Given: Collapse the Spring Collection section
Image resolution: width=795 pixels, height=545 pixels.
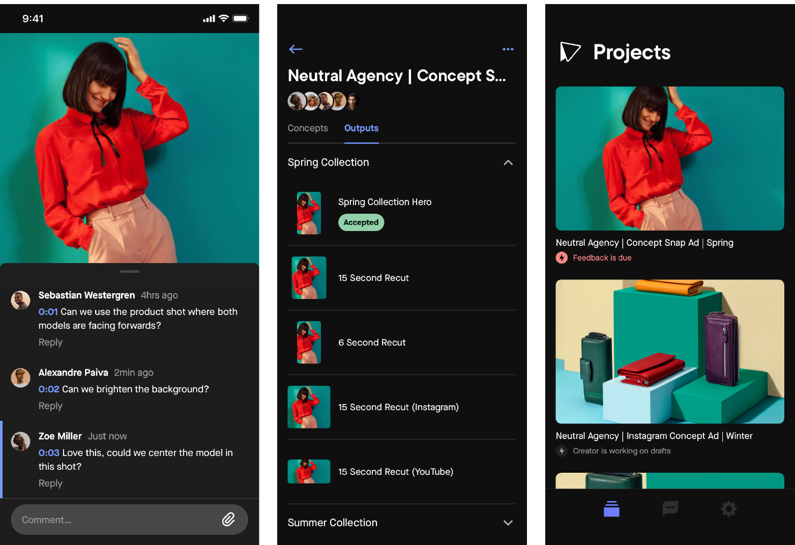Looking at the screenshot, I should (508, 162).
